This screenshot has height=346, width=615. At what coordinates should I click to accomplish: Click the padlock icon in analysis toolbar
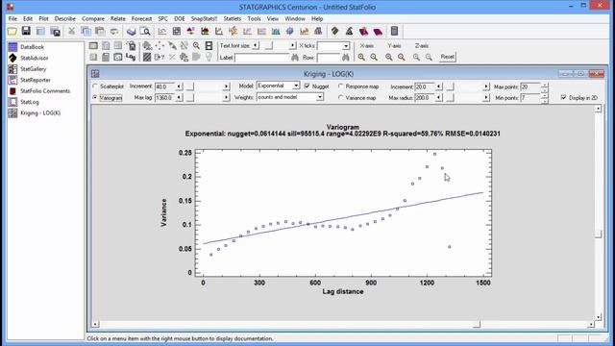pyautogui.click(x=132, y=46)
